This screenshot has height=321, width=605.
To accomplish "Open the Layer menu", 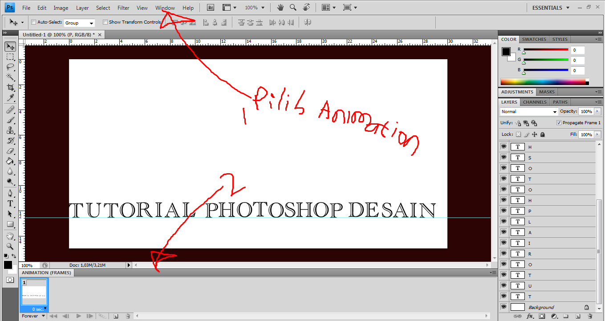I will point(82,8).
